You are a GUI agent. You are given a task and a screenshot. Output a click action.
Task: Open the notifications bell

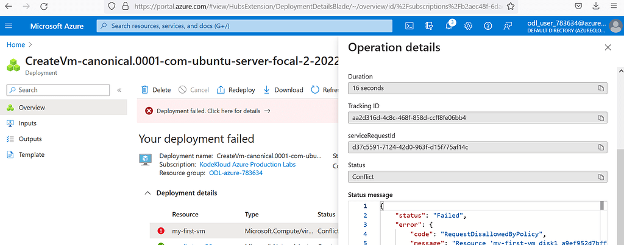448,26
